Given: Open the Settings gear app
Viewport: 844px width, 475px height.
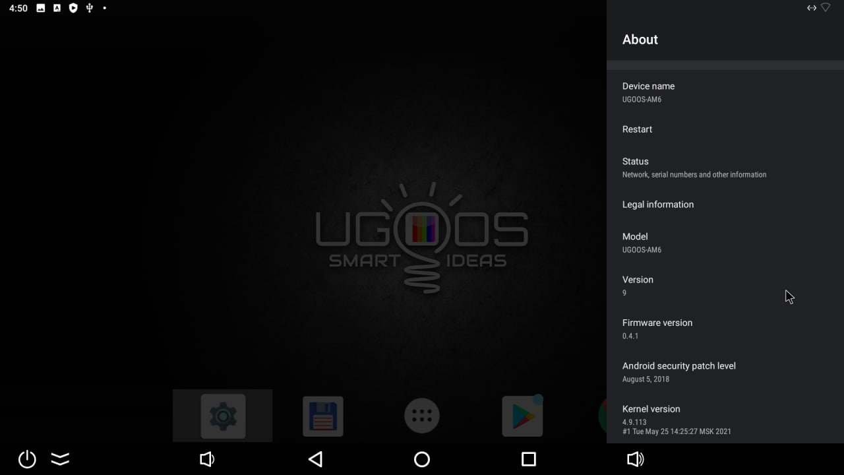Looking at the screenshot, I should pos(223,416).
